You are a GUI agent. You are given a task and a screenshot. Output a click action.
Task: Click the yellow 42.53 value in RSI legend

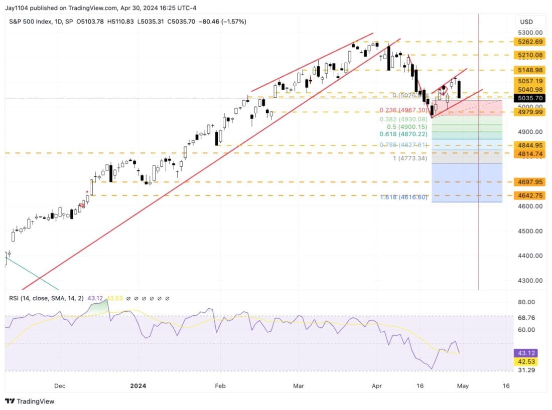pyautogui.click(x=114, y=298)
